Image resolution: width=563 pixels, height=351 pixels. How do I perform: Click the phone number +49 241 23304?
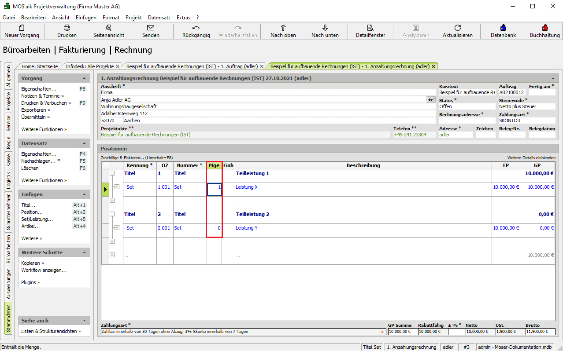(x=410, y=135)
